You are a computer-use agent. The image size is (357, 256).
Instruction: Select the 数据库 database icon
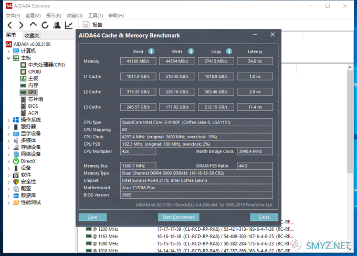[16, 196]
